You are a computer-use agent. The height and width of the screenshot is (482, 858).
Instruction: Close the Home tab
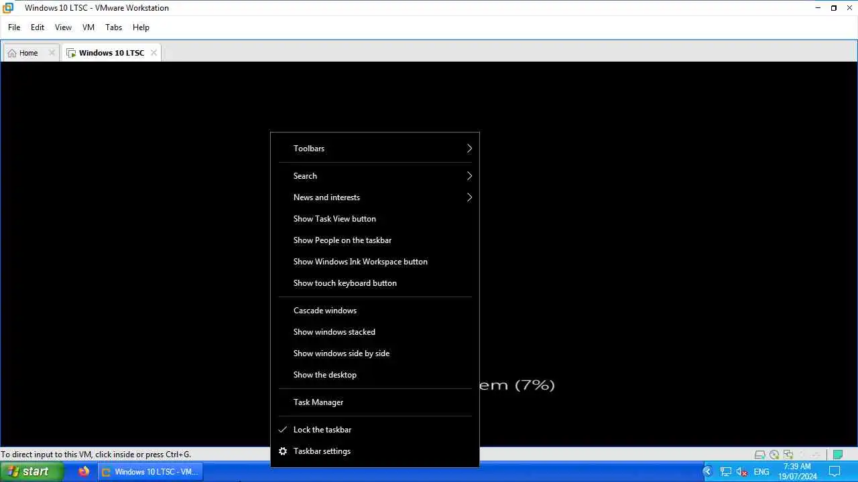(x=52, y=53)
